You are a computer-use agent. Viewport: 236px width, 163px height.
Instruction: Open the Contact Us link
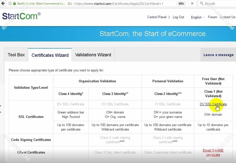pyautogui.click(x=227, y=17)
